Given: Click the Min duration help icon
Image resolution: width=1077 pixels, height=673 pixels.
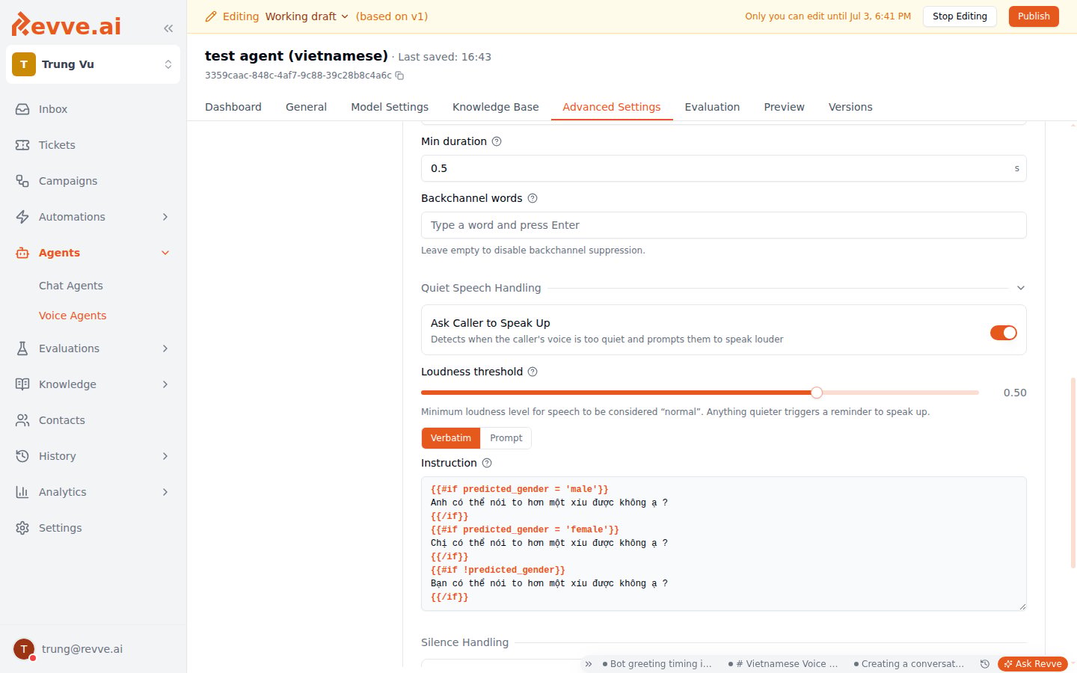Looking at the screenshot, I should click(x=497, y=141).
